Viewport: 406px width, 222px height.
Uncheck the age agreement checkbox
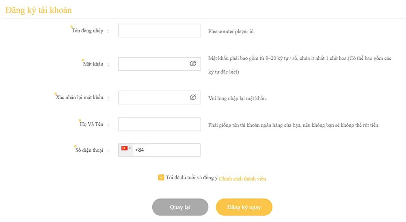coord(161,177)
